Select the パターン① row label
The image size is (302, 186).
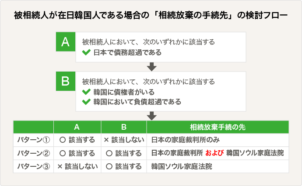point(34,140)
